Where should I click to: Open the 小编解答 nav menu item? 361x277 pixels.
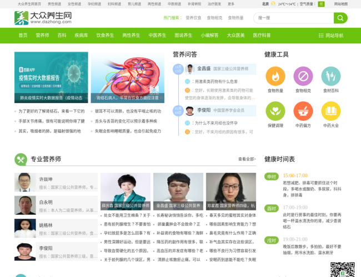(x=209, y=35)
